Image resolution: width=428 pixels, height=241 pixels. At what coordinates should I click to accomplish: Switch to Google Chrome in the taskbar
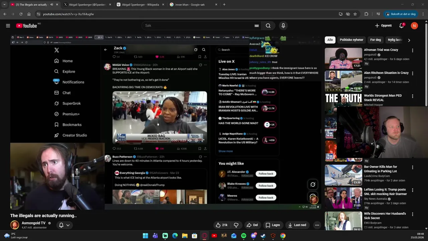283,236
